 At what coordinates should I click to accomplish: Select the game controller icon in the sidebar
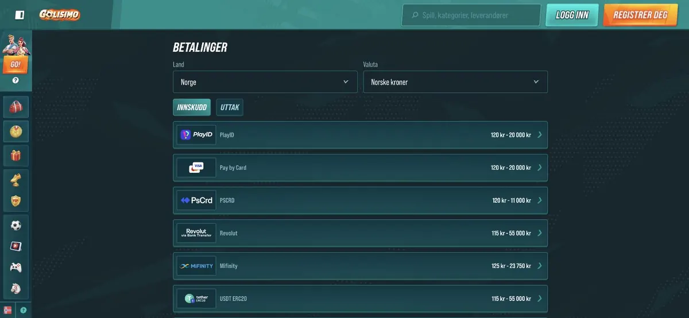(x=16, y=267)
